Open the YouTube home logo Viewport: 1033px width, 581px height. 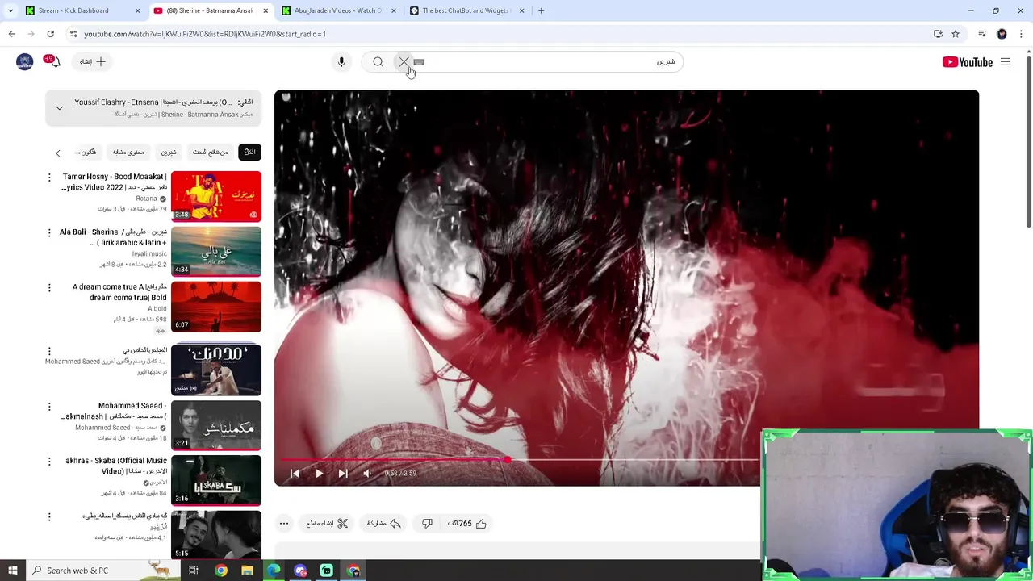tap(967, 62)
